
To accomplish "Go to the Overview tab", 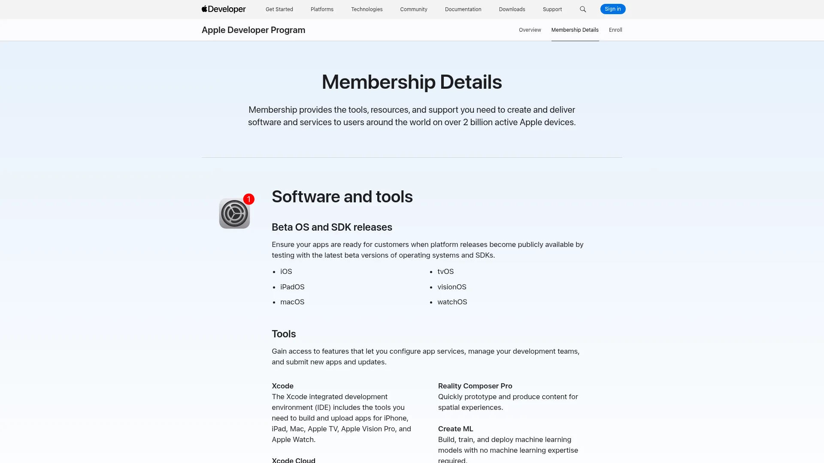I will click(530, 30).
